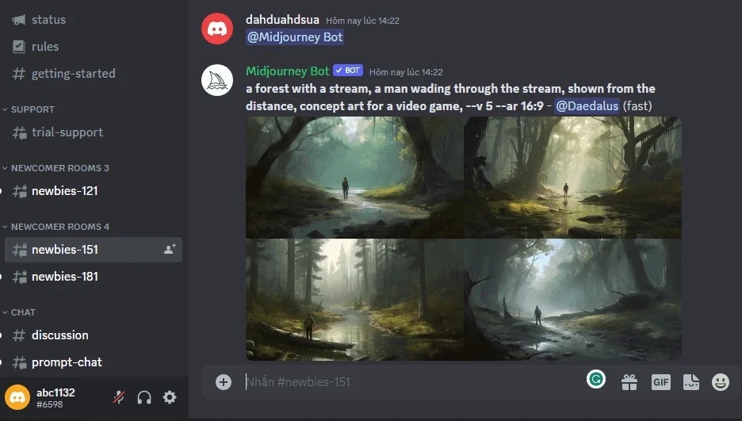Open the emoji picker
Image resolution: width=742 pixels, height=421 pixels.
pyautogui.click(x=721, y=382)
